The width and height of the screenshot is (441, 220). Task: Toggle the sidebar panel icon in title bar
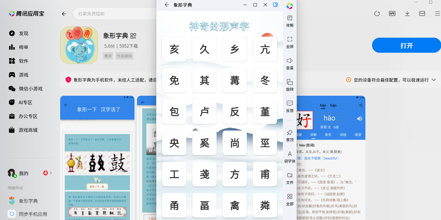(x=275, y=5)
